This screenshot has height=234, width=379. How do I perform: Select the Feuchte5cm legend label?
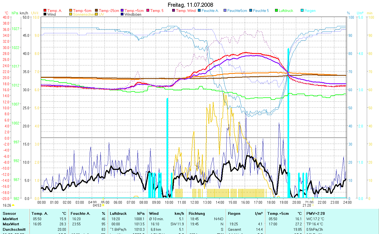point(237,11)
